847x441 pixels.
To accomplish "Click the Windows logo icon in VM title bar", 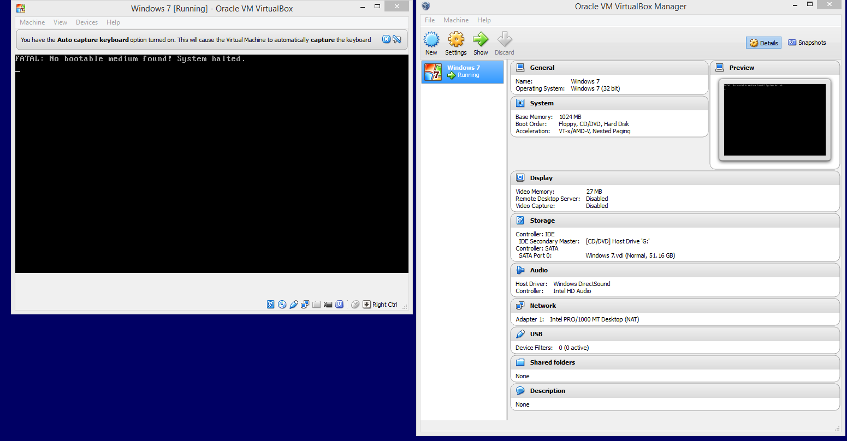I will [21, 8].
